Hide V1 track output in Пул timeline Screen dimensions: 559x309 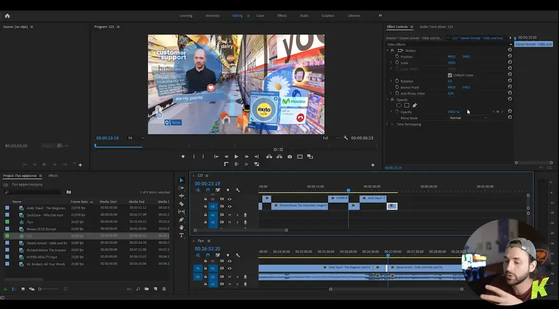coord(230,268)
